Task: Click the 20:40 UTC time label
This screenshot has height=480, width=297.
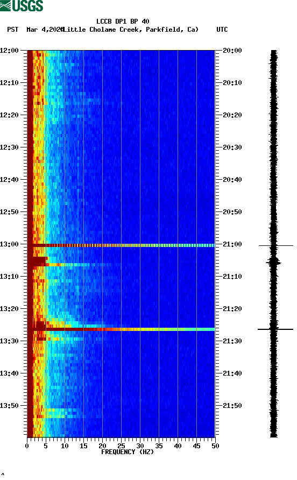Action: pyautogui.click(x=232, y=179)
